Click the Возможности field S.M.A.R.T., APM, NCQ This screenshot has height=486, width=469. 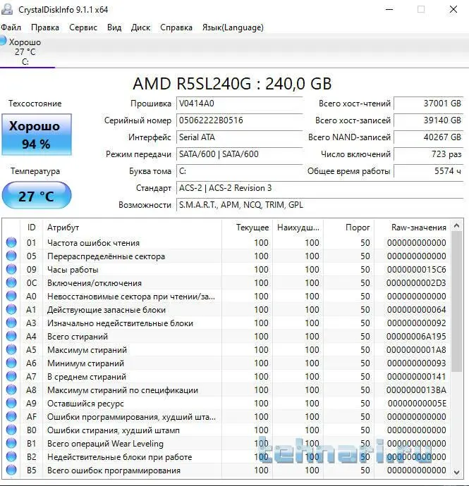tap(320, 205)
